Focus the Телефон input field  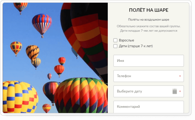pos(149,76)
